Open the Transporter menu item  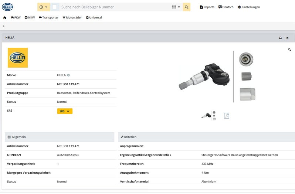click(x=48, y=17)
